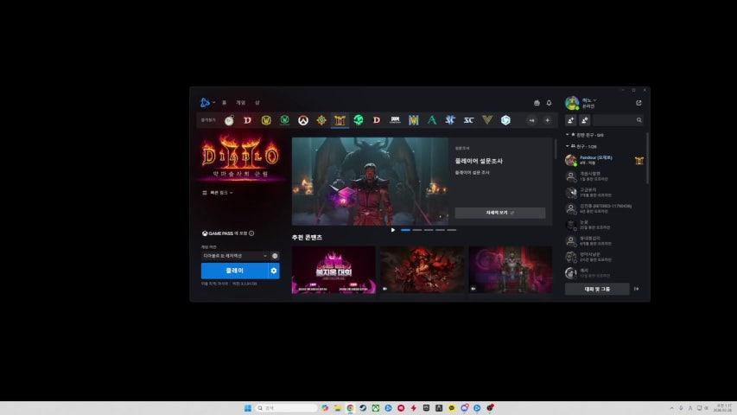Click the region globe icon beside the game version
The width and height of the screenshot is (737, 415).
(x=275, y=256)
